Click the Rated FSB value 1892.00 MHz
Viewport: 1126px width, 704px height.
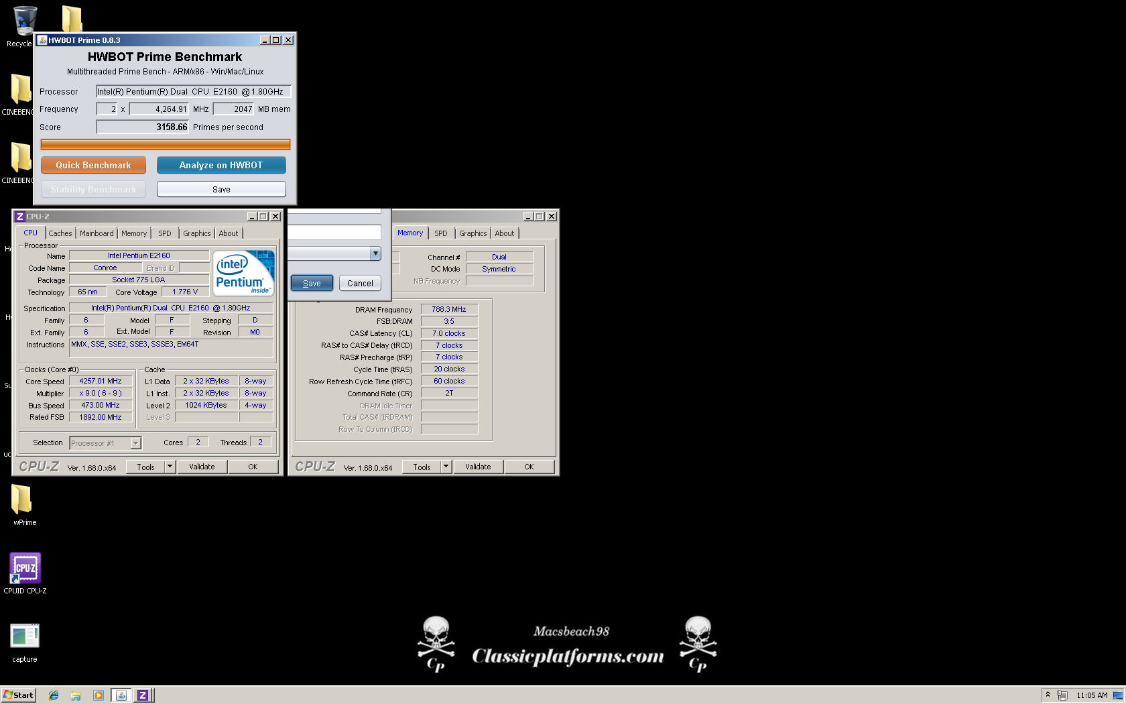tap(101, 417)
